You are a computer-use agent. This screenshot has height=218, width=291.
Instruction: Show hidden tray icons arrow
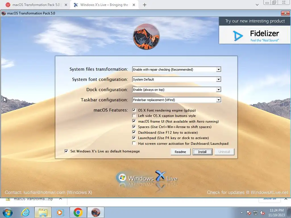pos(242,213)
